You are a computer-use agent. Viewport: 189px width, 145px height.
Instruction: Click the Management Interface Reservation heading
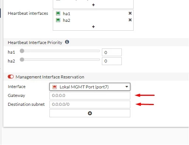point(50,77)
